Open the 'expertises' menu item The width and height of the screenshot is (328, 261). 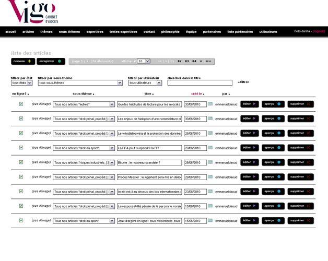(x=95, y=32)
